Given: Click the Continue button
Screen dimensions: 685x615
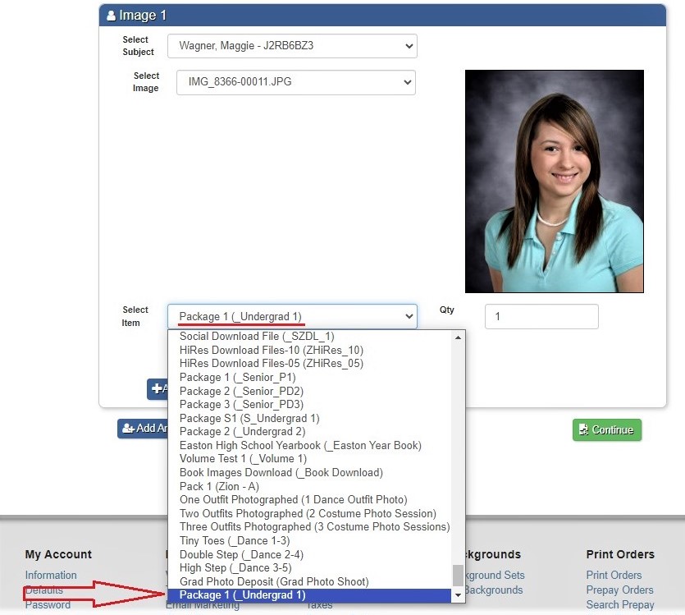Looking at the screenshot, I should 606,429.
